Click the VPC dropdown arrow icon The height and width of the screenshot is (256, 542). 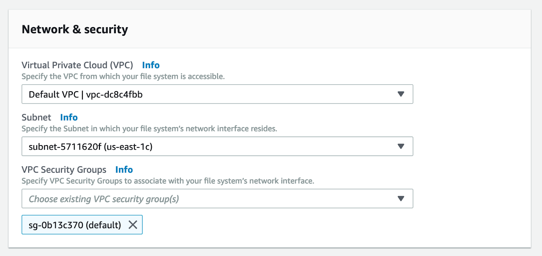click(x=401, y=94)
